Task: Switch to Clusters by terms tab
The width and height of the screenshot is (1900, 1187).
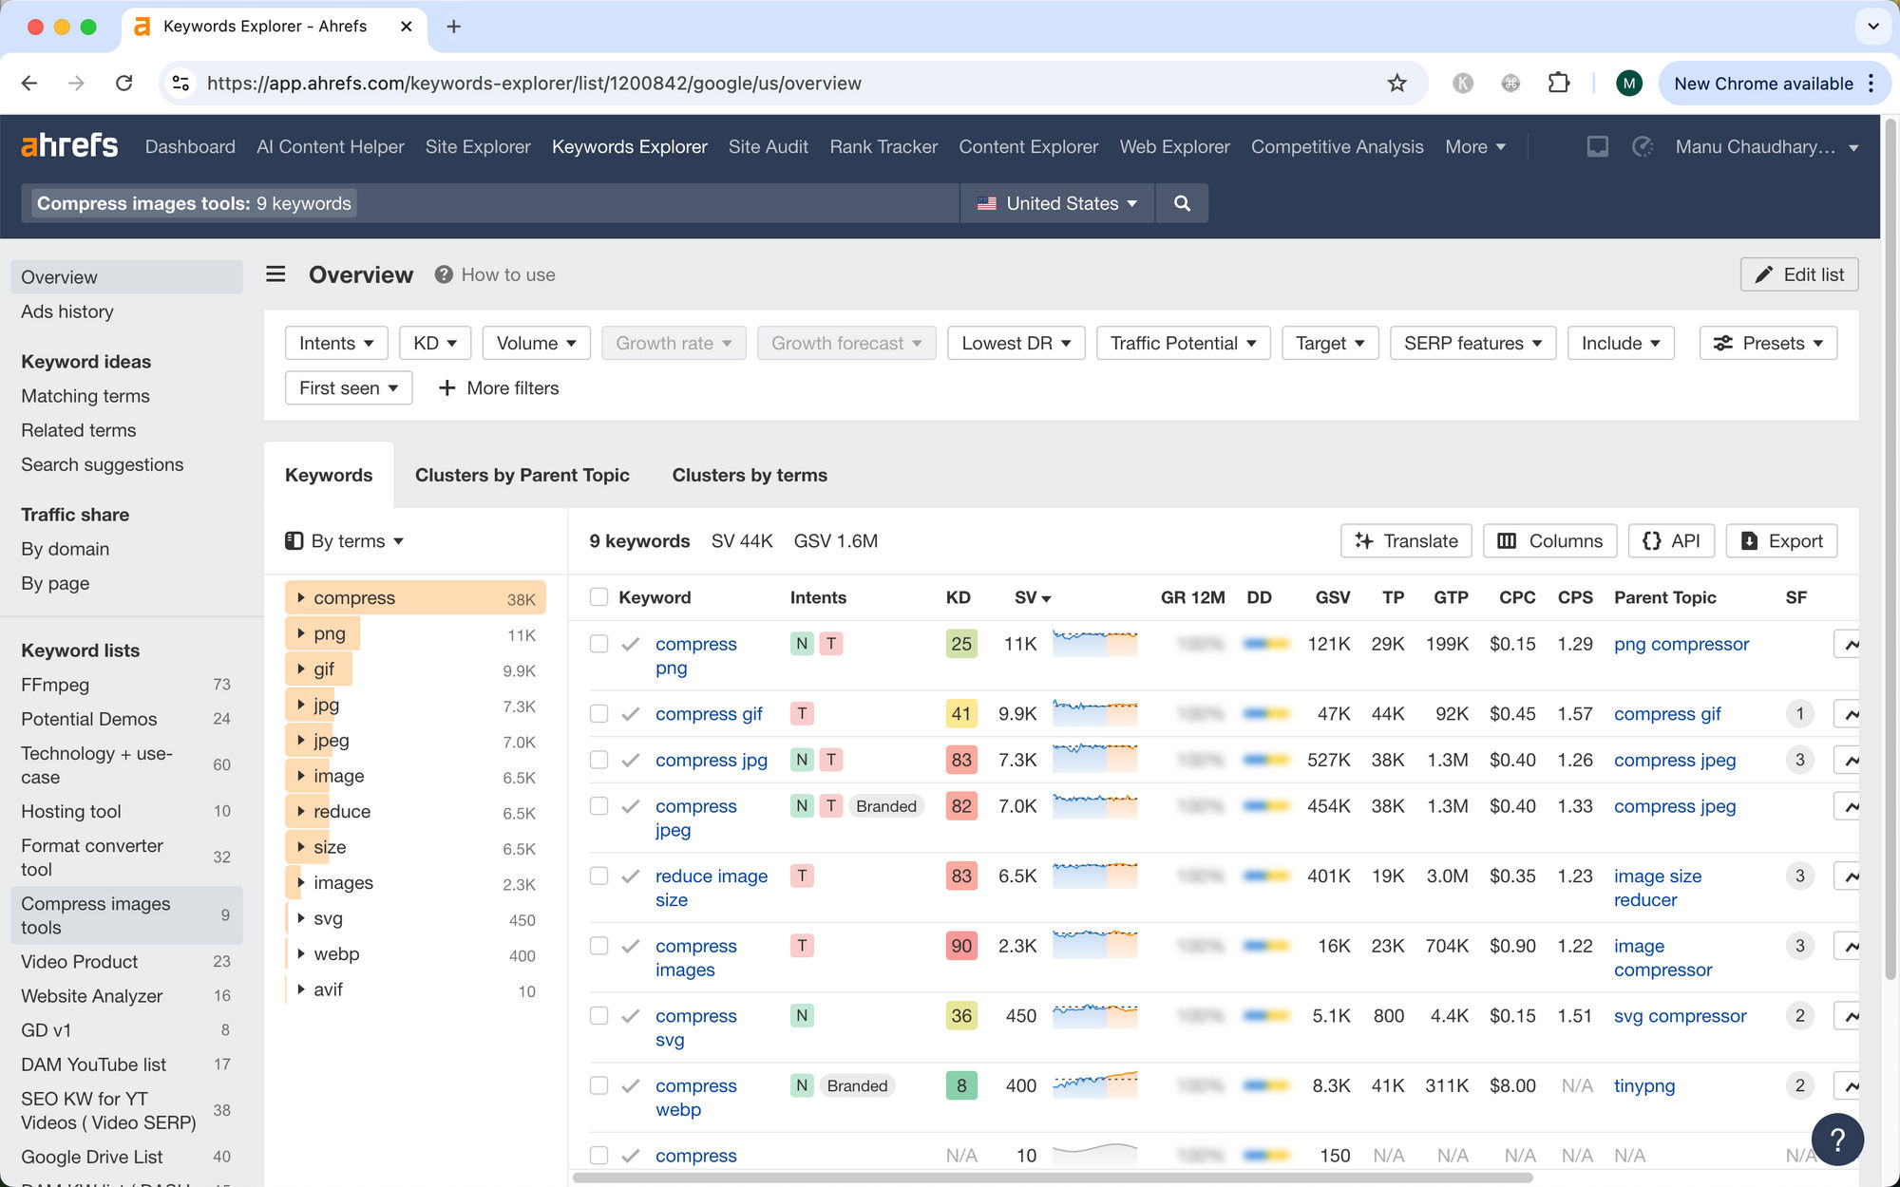Action: pyautogui.click(x=750, y=475)
